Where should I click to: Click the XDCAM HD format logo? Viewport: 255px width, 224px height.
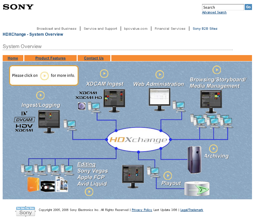[89, 97]
